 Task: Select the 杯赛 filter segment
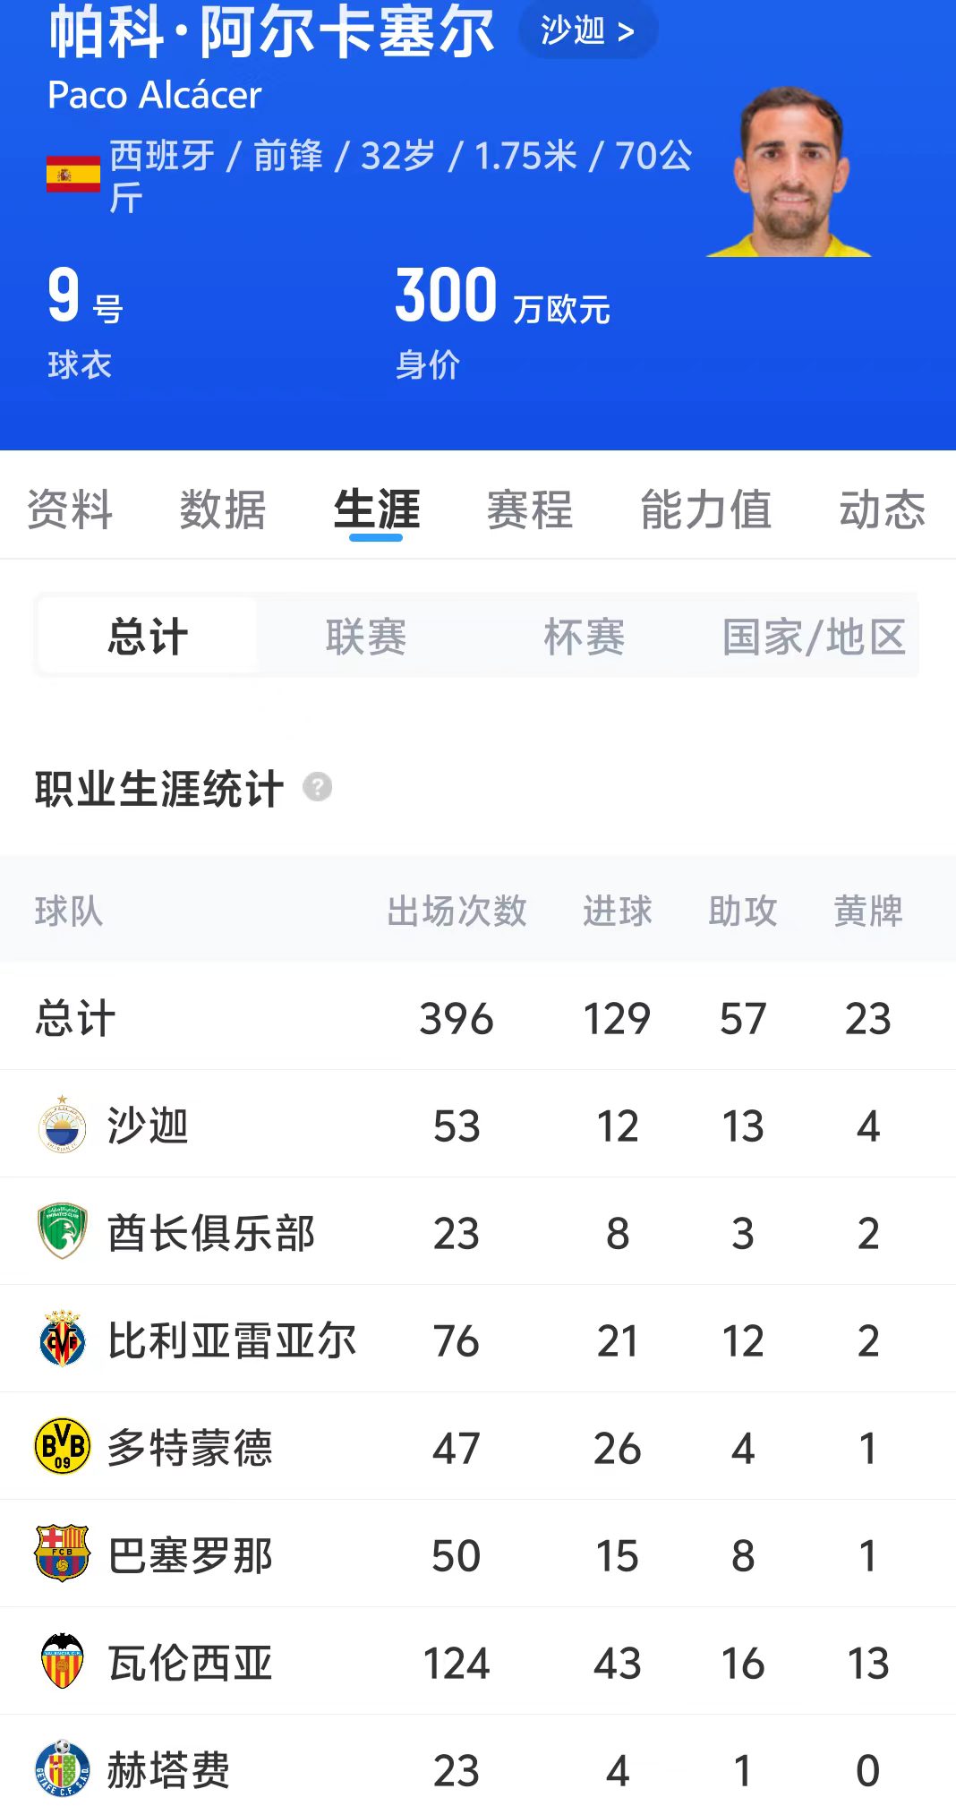point(585,637)
